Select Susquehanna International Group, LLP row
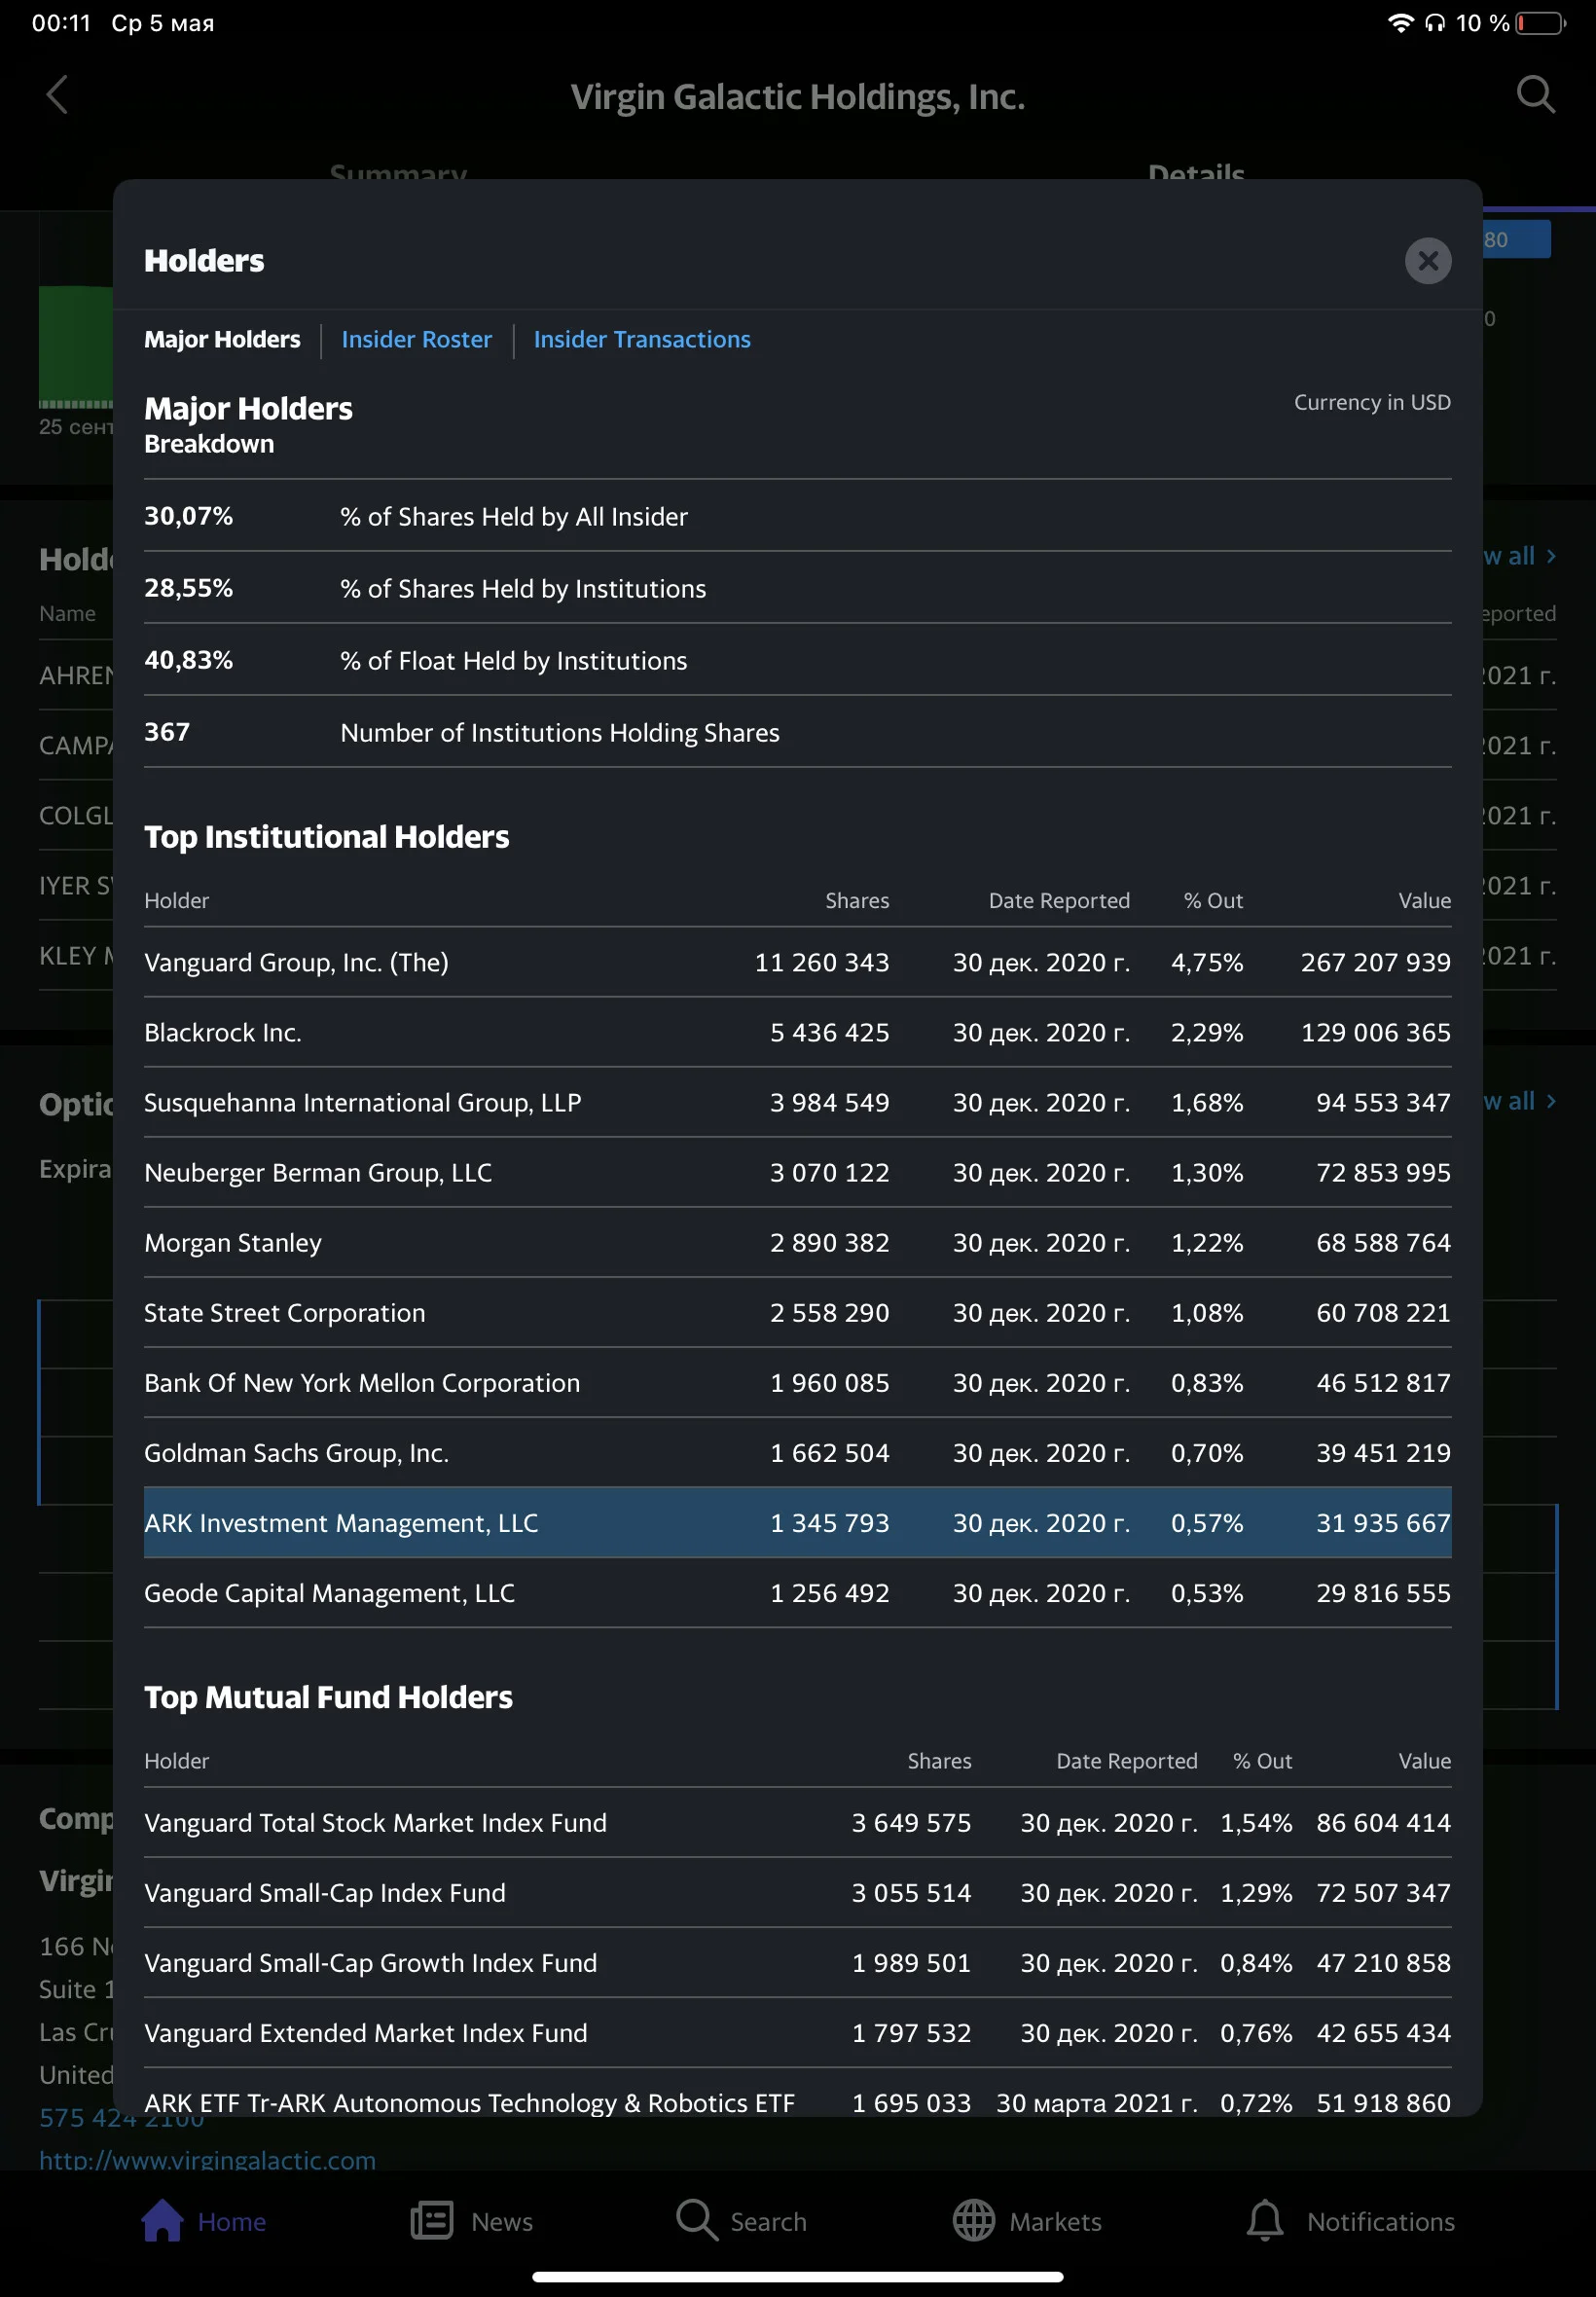Screen dimensions: 1596x2297 [x=797, y=1102]
